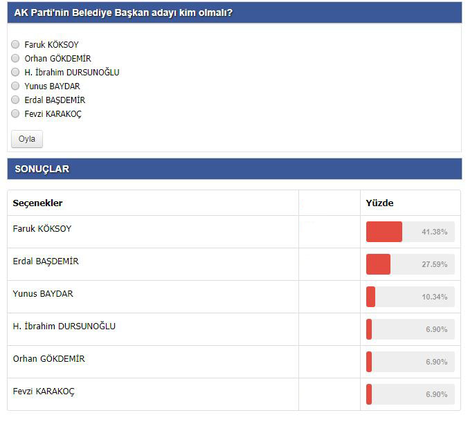This screenshot has width=468, height=442.
Task: Click Orhan GÖKDEMİR in the results table
Action: 49,359
